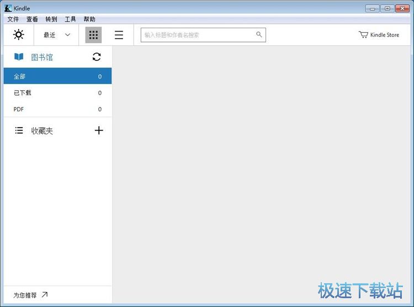Switch to list view

coord(119,35)
